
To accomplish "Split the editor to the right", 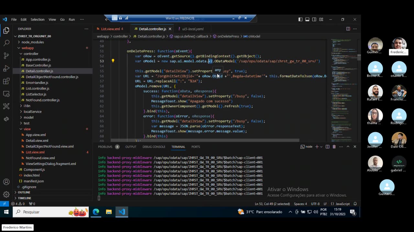I will point(348,29).
